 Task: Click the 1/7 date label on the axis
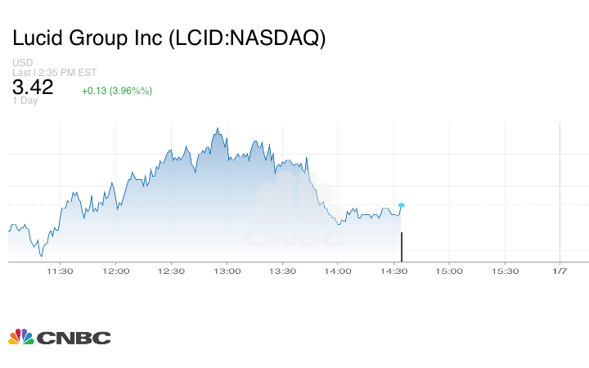tap(560, 271)
